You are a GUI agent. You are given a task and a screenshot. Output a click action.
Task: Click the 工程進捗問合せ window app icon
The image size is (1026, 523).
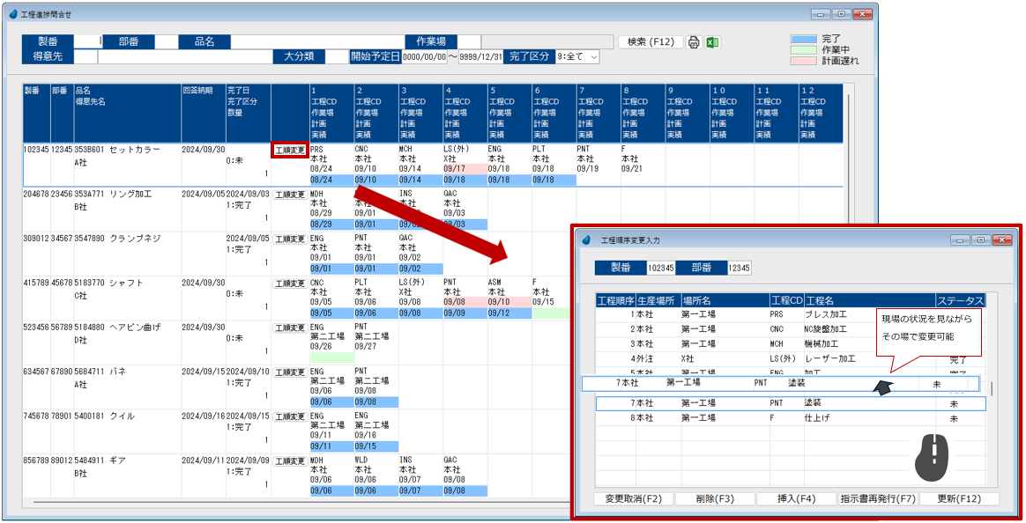(12, 15)
